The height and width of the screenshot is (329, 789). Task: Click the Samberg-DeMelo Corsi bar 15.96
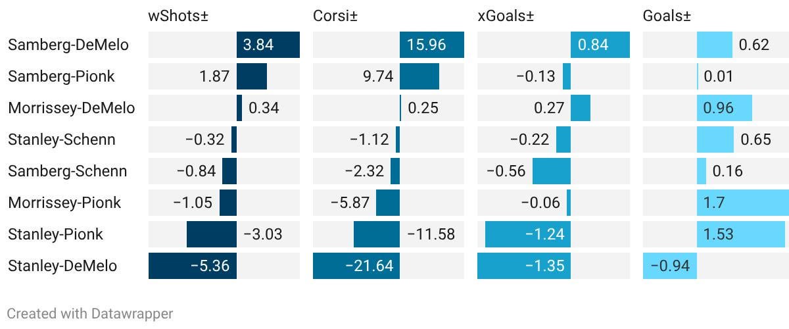tap(431, 45)
